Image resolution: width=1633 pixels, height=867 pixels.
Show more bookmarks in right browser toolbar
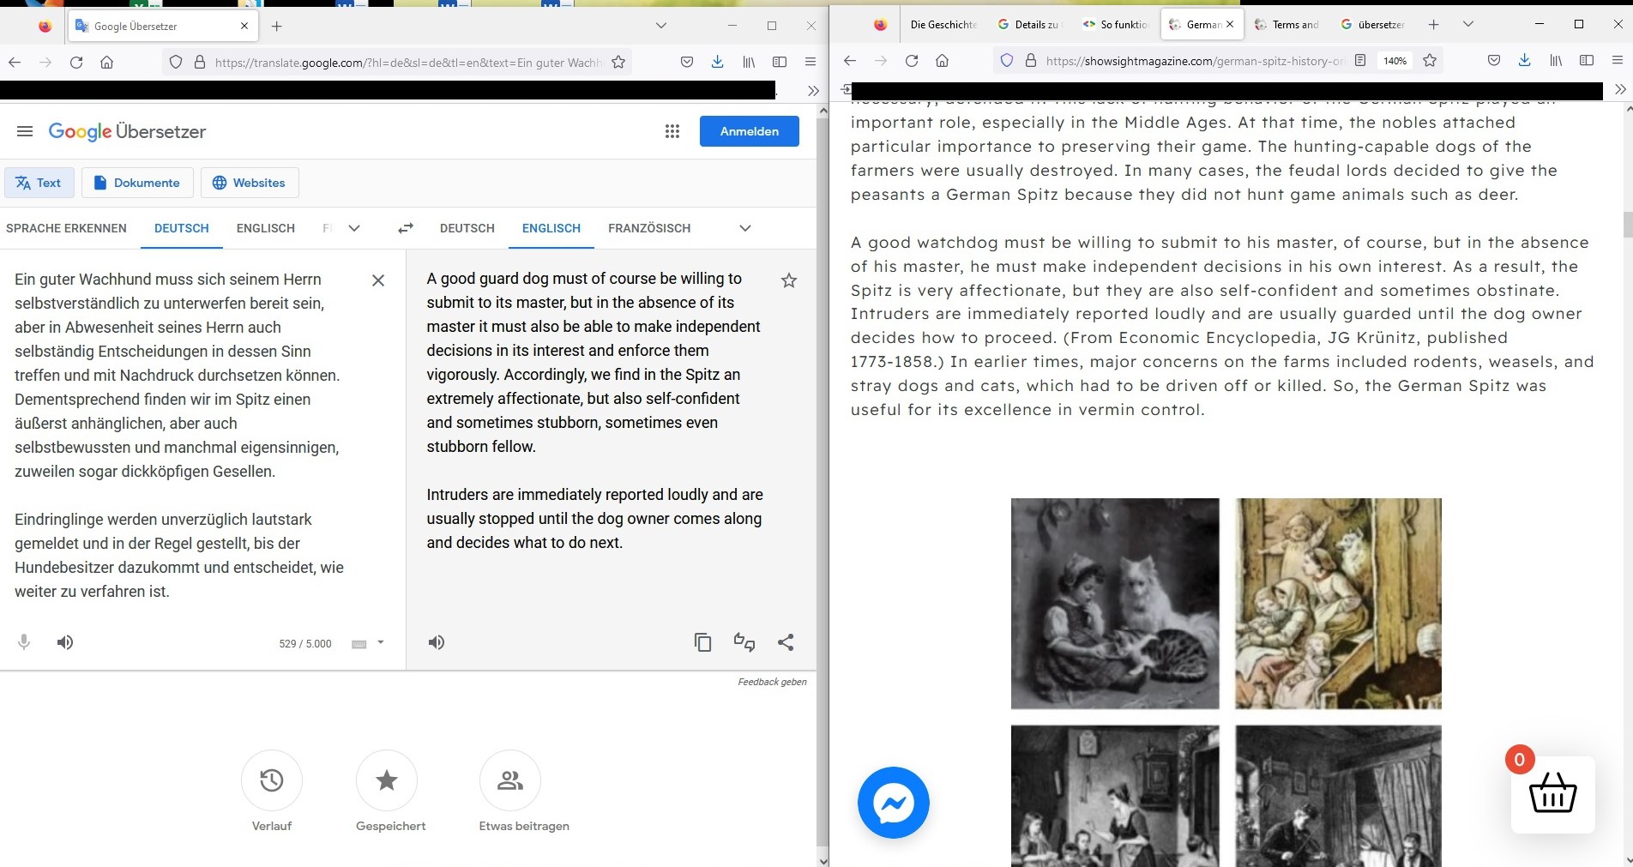coord(1620,89)
